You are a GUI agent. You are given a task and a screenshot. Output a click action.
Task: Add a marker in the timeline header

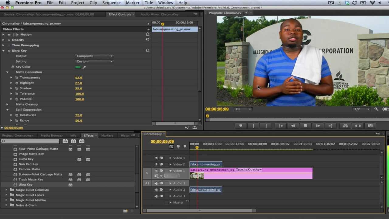[x=185, y=147]
